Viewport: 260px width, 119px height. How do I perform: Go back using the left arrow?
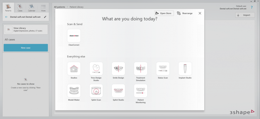7,17
